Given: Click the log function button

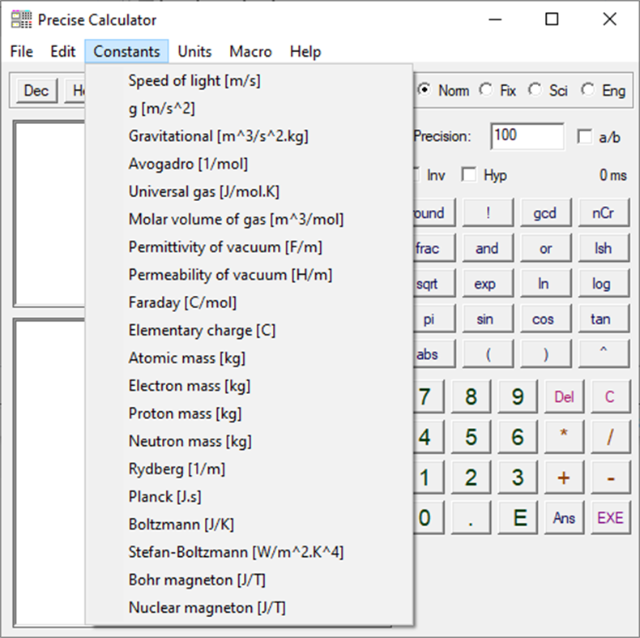Looking at the screenshot, I should coord(604,284).
